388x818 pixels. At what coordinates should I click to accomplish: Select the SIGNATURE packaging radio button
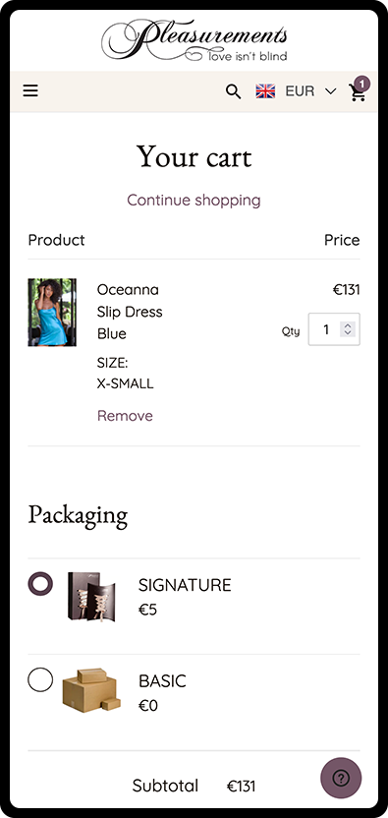coord(40,584)
